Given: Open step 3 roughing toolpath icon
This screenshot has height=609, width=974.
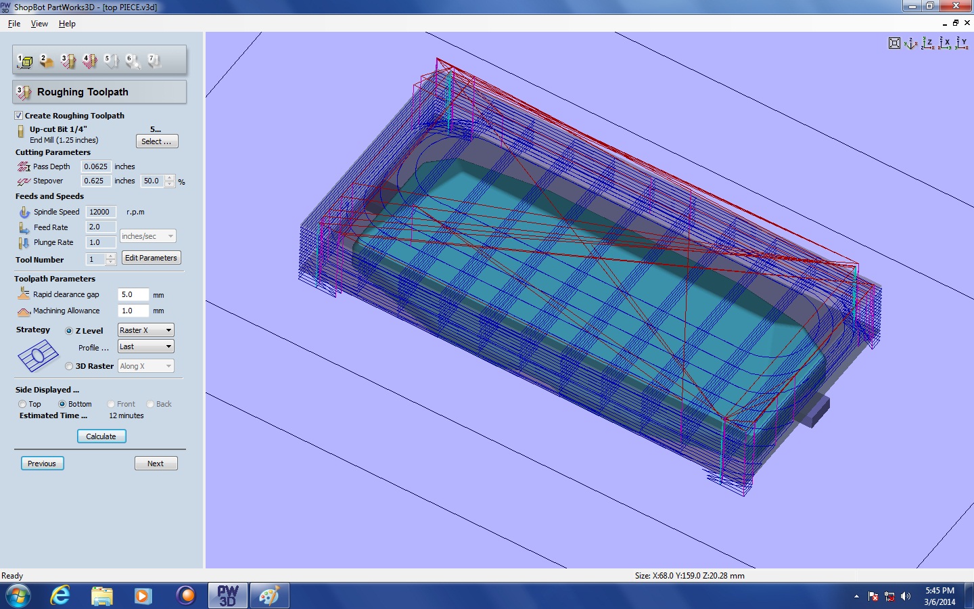Looking at the screenshot, I should click(68, 62).
